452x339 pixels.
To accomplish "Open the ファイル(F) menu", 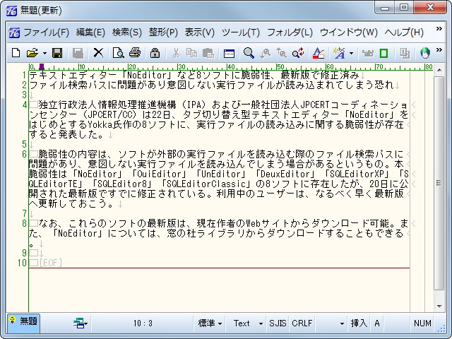I will 46,32.
